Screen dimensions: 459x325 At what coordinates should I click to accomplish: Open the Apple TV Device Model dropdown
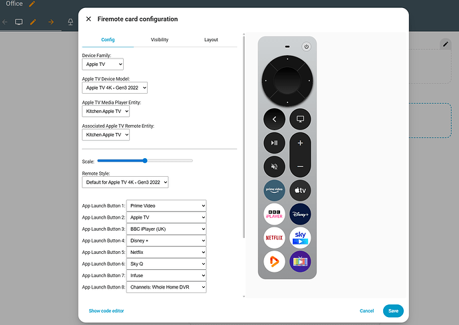(x=114, y=88)
